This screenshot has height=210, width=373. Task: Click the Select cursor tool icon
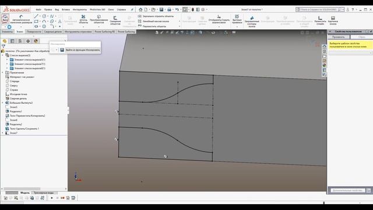click(185, 9)
